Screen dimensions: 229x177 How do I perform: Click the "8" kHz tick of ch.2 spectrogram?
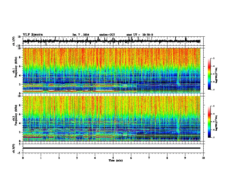coord(20,105)
